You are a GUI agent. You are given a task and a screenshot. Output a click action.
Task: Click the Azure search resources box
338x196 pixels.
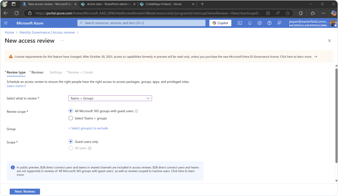click(141, 23)
